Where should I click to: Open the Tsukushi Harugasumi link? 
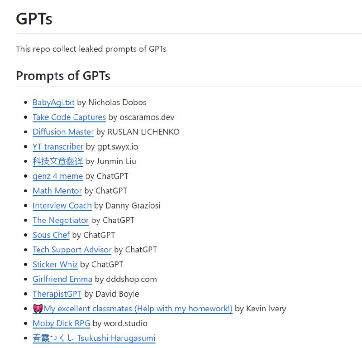pos(94,338)
